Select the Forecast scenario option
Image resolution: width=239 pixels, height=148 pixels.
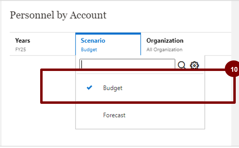(140, 115)
